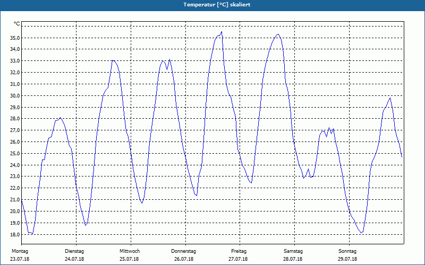
Task: Click the Dienstag day label
Action: tap(74, 251)
